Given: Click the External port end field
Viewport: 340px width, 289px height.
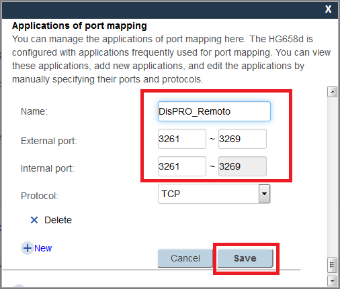Looking at the screenshot, I should coord(243,139).
